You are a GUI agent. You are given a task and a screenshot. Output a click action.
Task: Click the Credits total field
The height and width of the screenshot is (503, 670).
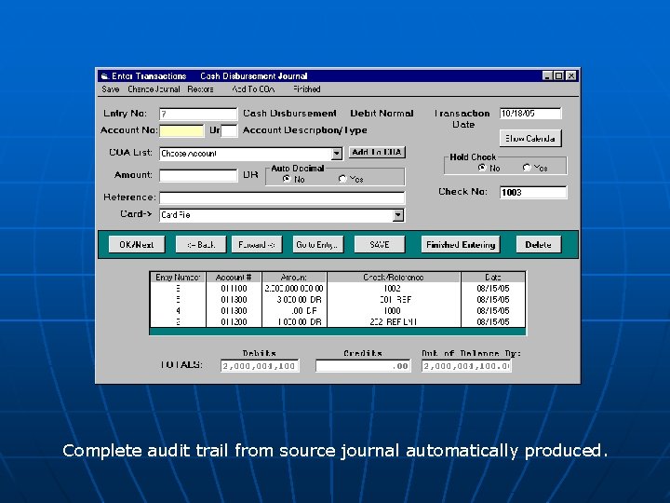363,366
